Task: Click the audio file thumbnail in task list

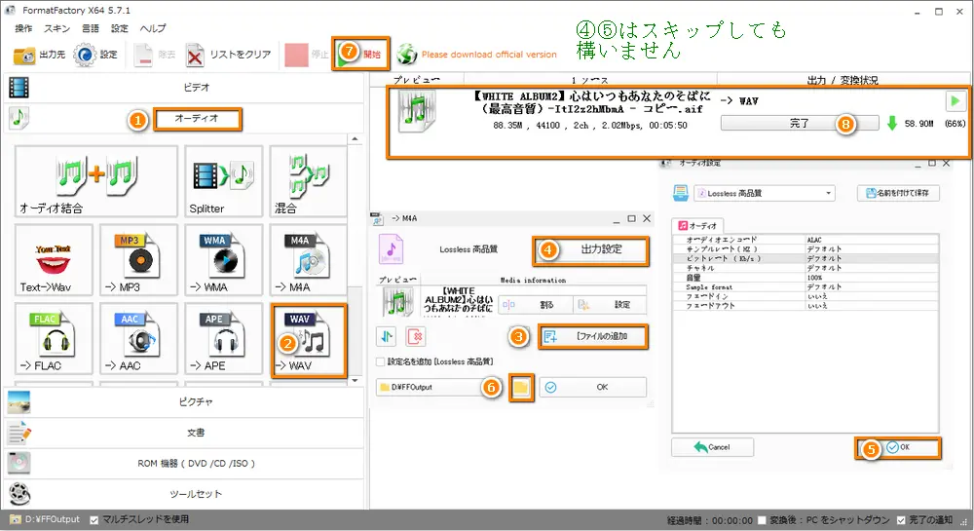Action: click(416, 112)
